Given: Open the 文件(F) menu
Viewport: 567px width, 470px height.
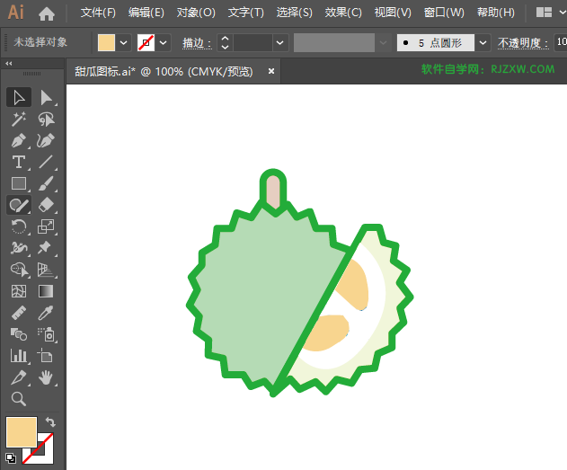Looking at the screenshot, I should point(98,13).
